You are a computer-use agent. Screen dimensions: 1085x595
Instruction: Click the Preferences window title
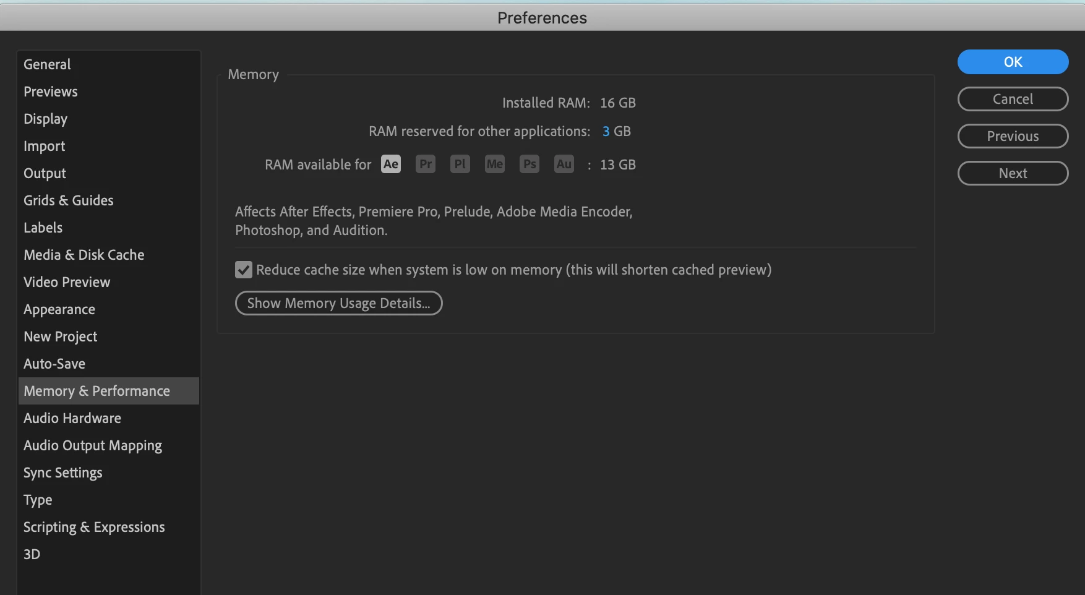point(542,18)
